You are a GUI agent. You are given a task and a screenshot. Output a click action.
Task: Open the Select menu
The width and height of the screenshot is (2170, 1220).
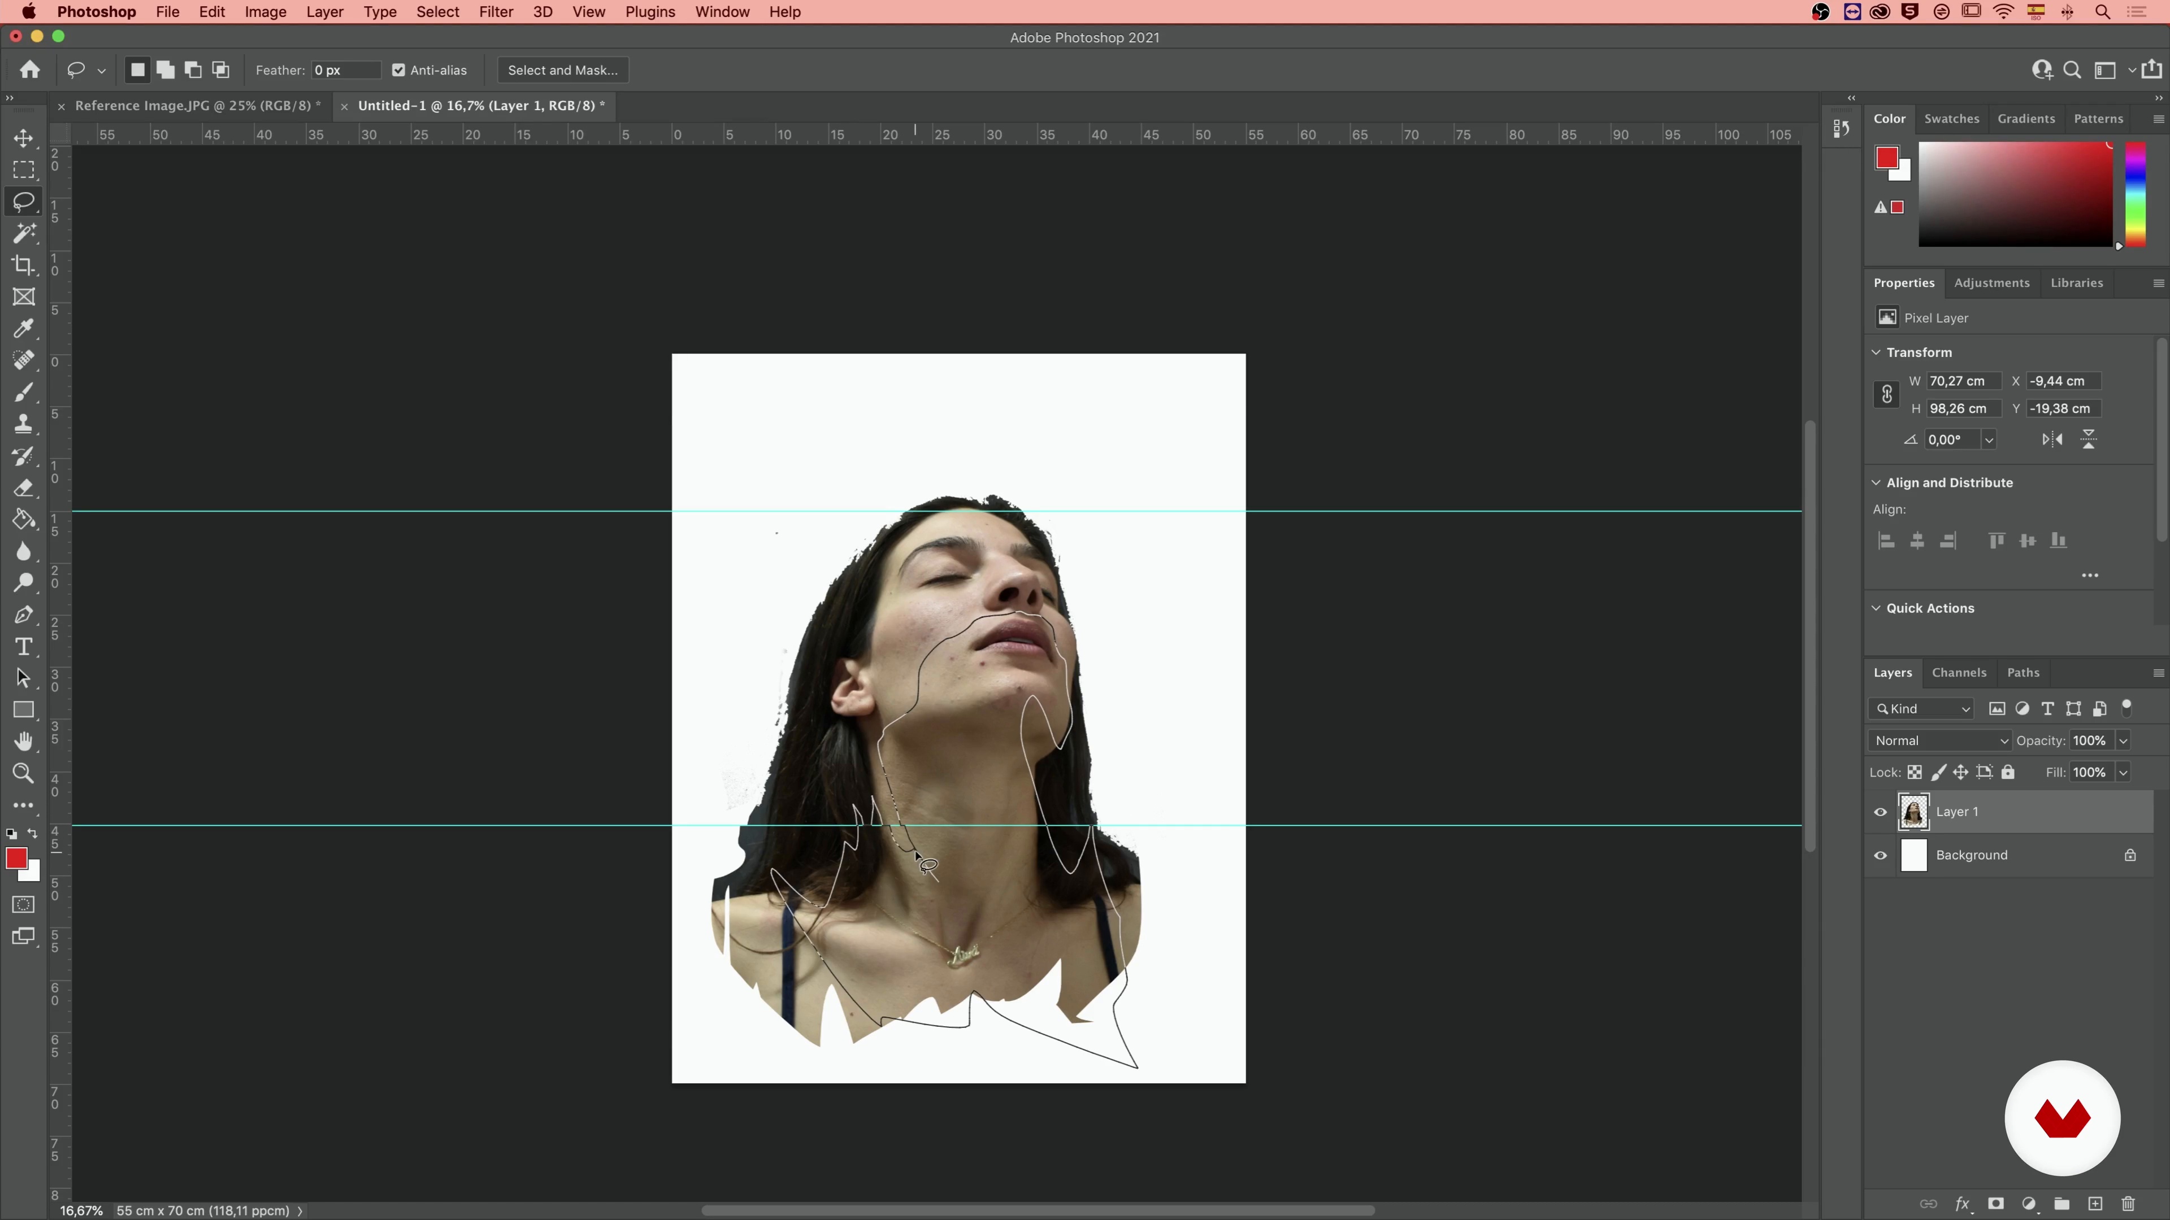(x=437, y=12)
